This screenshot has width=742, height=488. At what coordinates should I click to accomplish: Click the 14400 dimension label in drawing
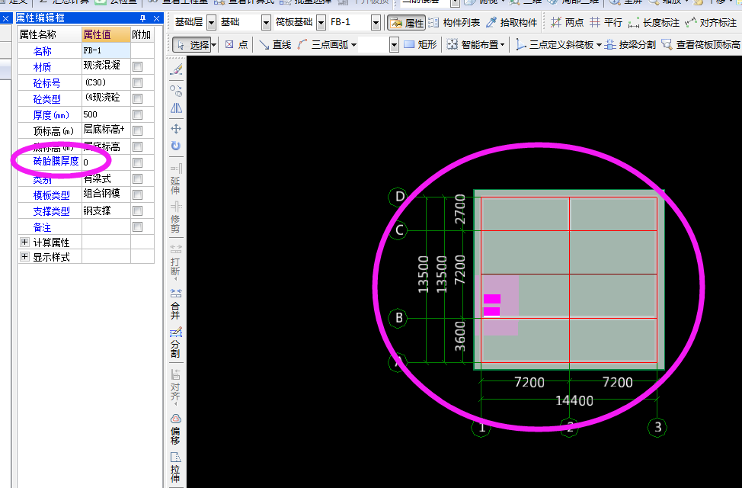coord(574,401)
